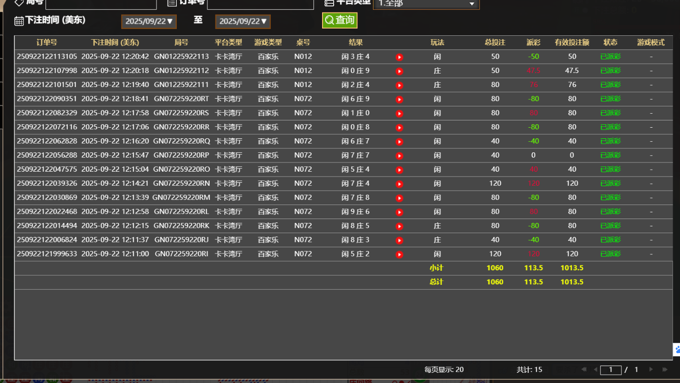This screenshot has width=680, height=383.
Task: Open the end date picker after 至
Action: click(x=243, y=22)
